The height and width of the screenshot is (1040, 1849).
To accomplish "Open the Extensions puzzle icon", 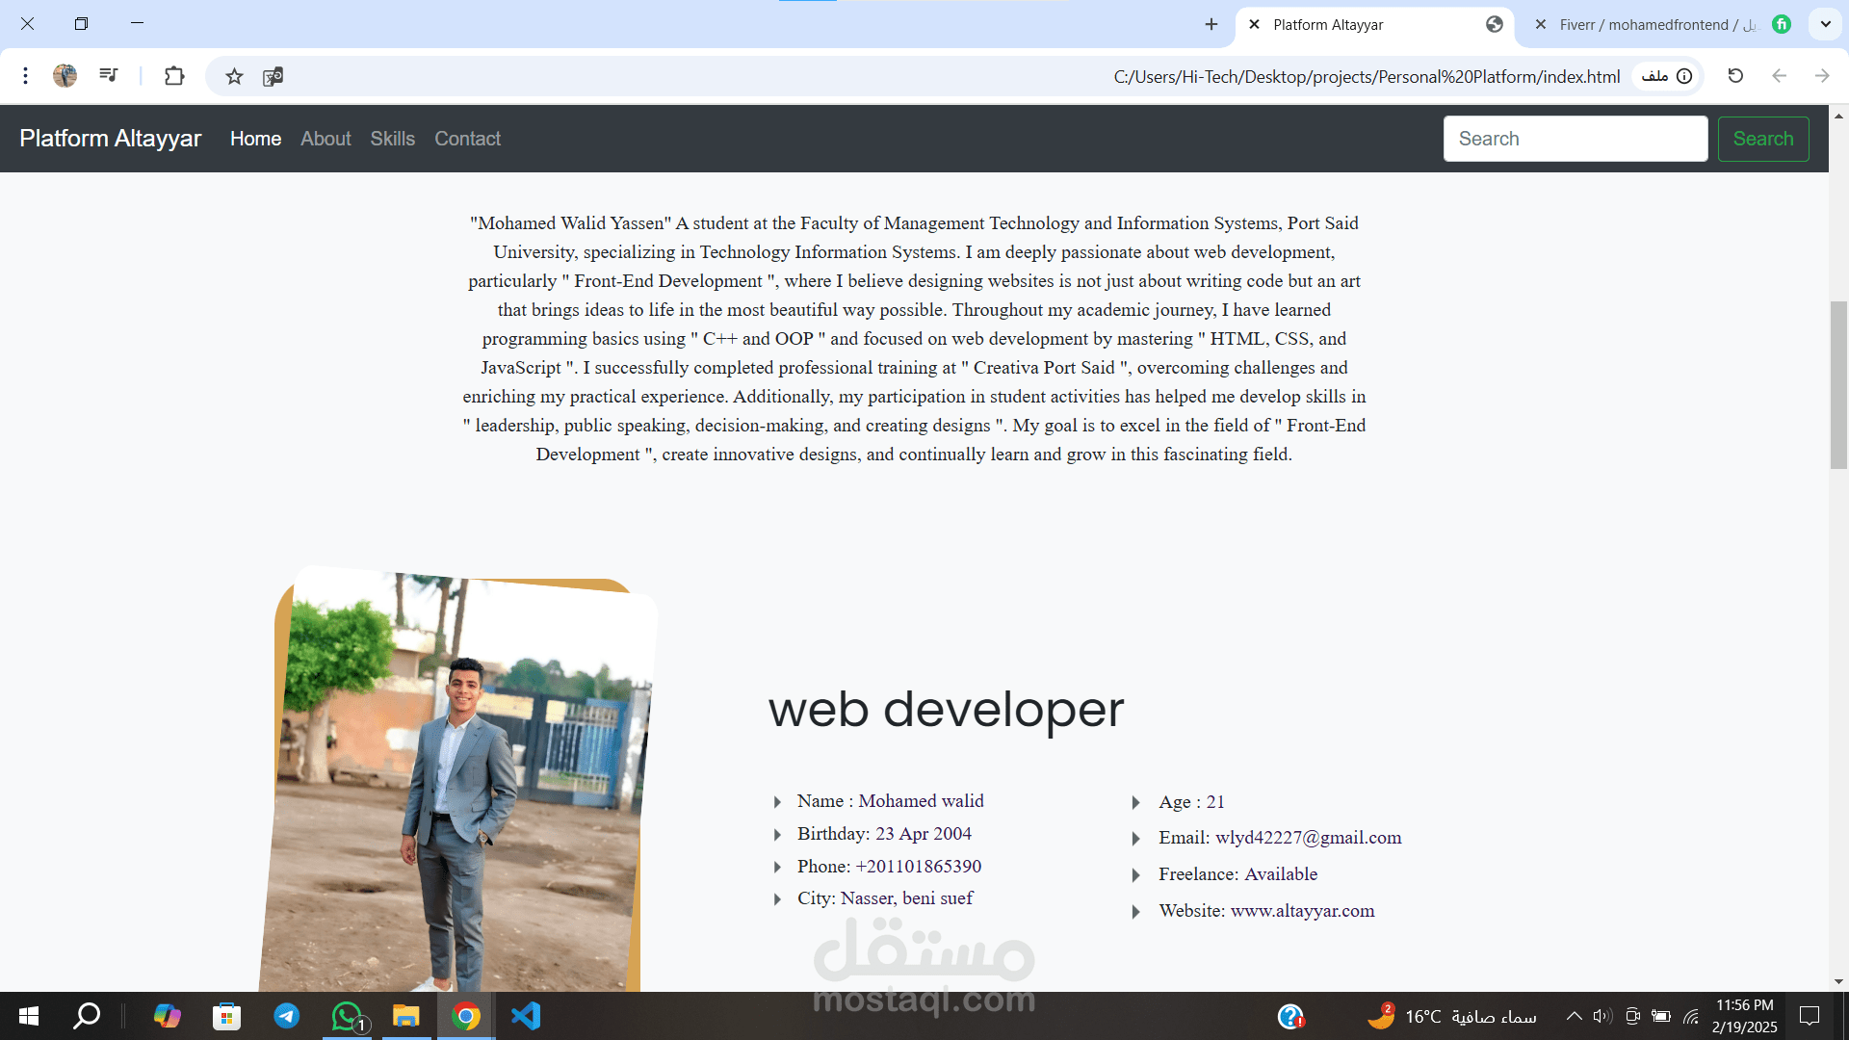I will point(174,76).
